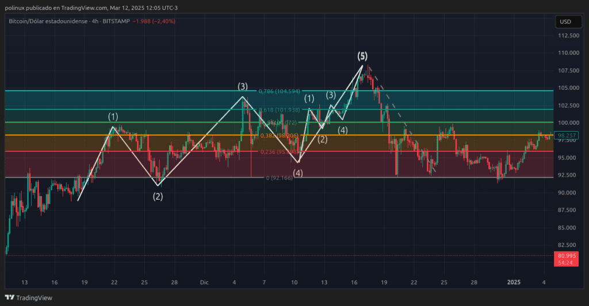
Task: Click the 2025 year marker on time axis
Action: coord(514,282)
